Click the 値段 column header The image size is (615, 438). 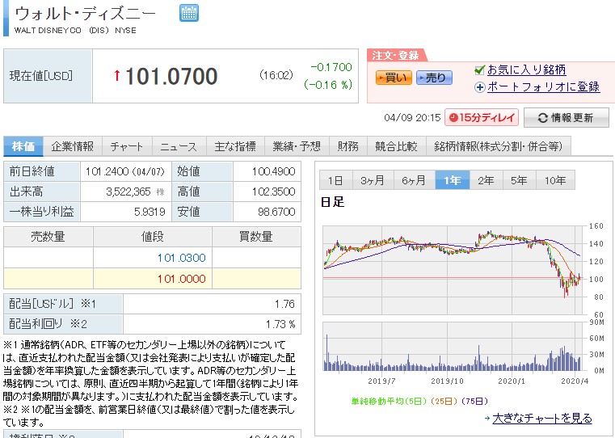tap(152, 237)
